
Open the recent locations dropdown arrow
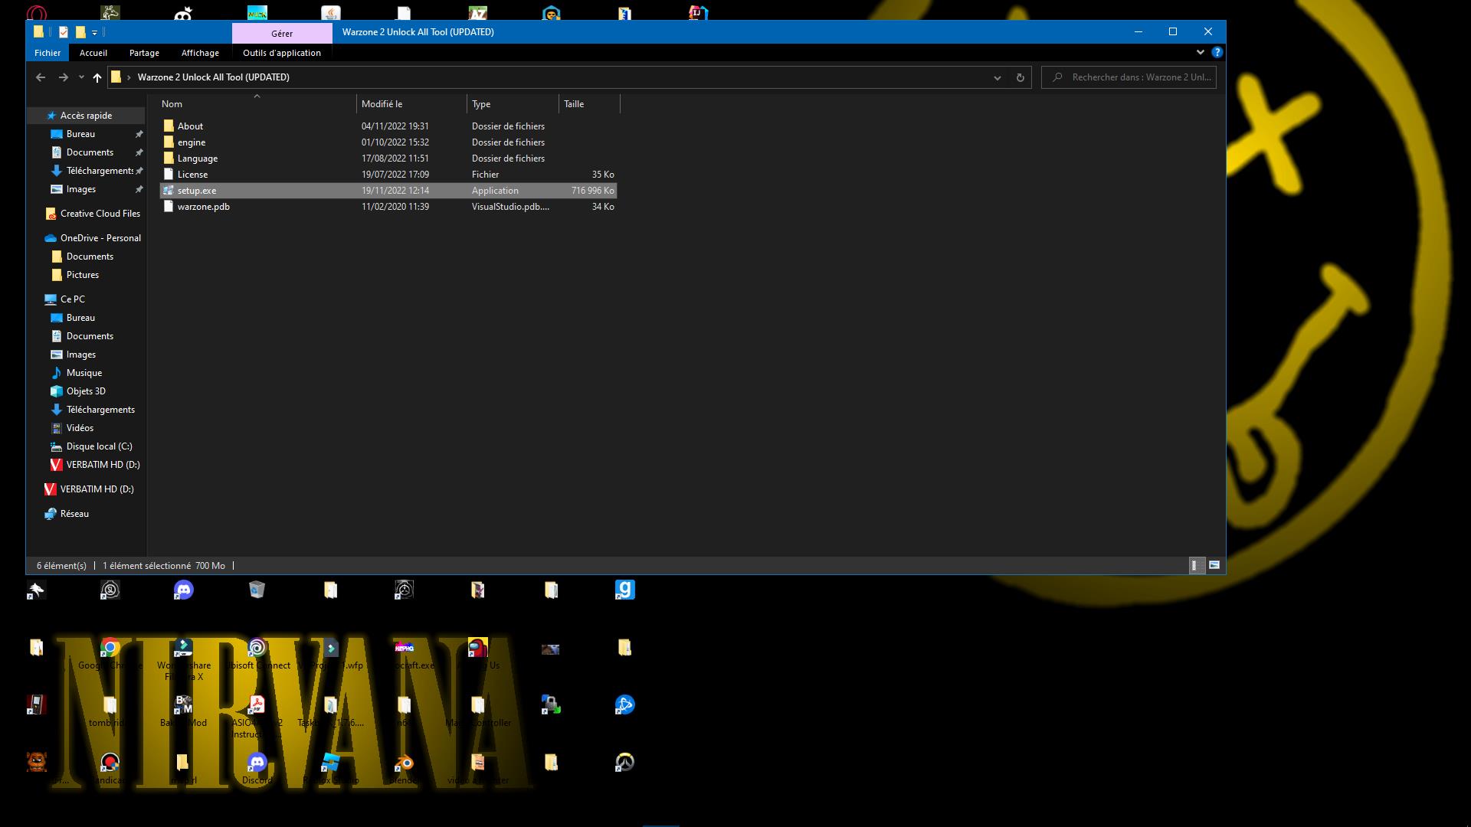(x=81, y=77)
